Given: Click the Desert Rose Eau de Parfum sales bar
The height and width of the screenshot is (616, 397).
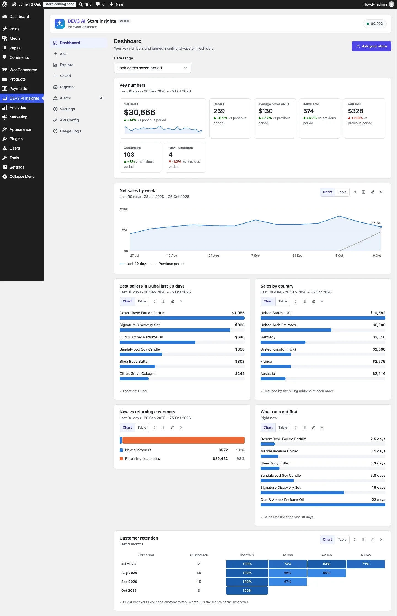Looking at the screenshot, I should pyautogui.click(x=182, y=318).
